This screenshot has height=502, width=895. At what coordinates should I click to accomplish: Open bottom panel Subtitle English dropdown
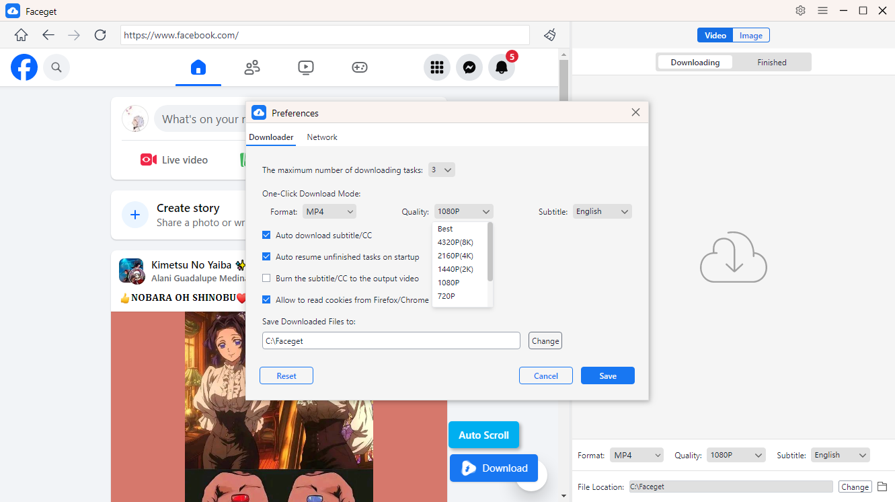tap(841, 455)
